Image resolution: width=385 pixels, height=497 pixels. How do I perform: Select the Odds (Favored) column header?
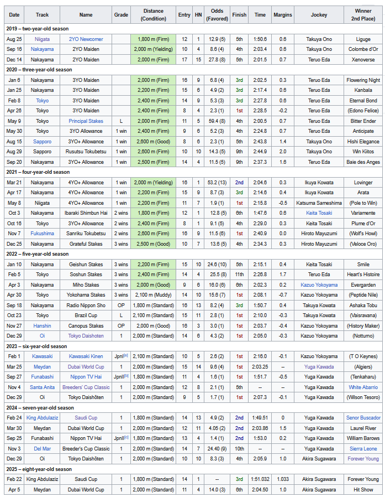pos(217,15)
